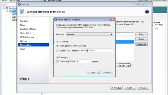Viewport: 168px width, 95px height.
Task: Click the Properties button
Action: 141,44
